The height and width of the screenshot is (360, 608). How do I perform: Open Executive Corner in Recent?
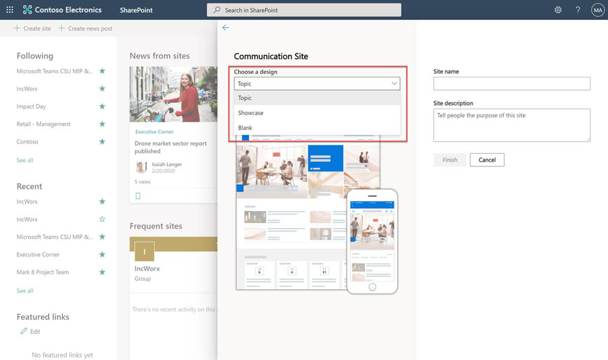point(38,254)
